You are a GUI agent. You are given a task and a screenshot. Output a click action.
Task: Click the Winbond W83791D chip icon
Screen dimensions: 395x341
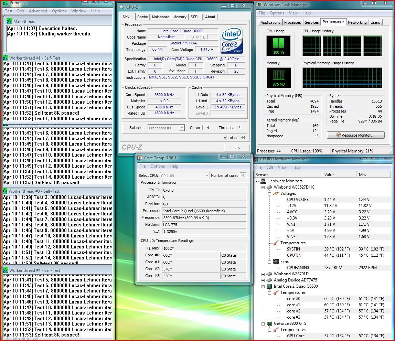click(269, 274)
